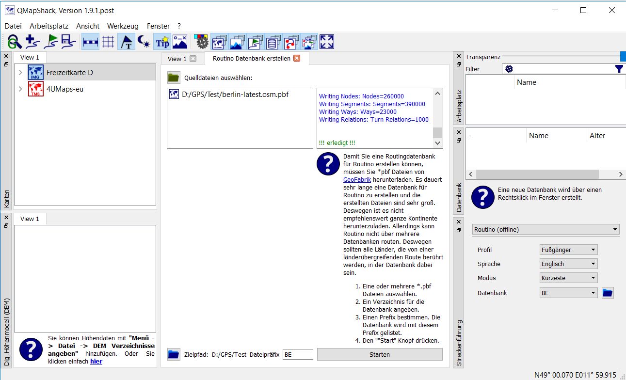The image size is (626, 380).
Task: Click the Alter column header
Action: pyautogui.click(x=597, y=136)
